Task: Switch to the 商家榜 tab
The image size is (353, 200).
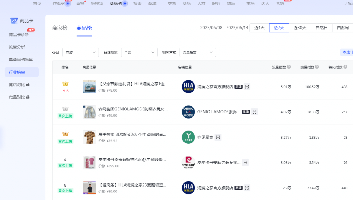Action: (x=60, y=28)
